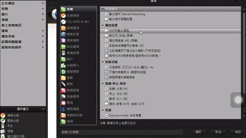The image size is (246, 138).
Task: Open 正在播放 menu item
Action: (x=23, y=3)
